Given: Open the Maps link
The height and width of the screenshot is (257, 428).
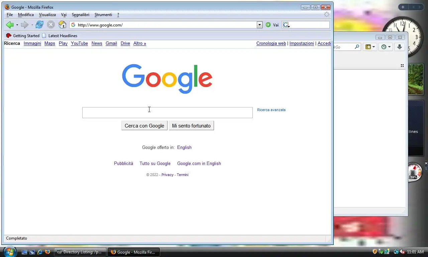Looking at the screenshot, I should pos(50,44).
